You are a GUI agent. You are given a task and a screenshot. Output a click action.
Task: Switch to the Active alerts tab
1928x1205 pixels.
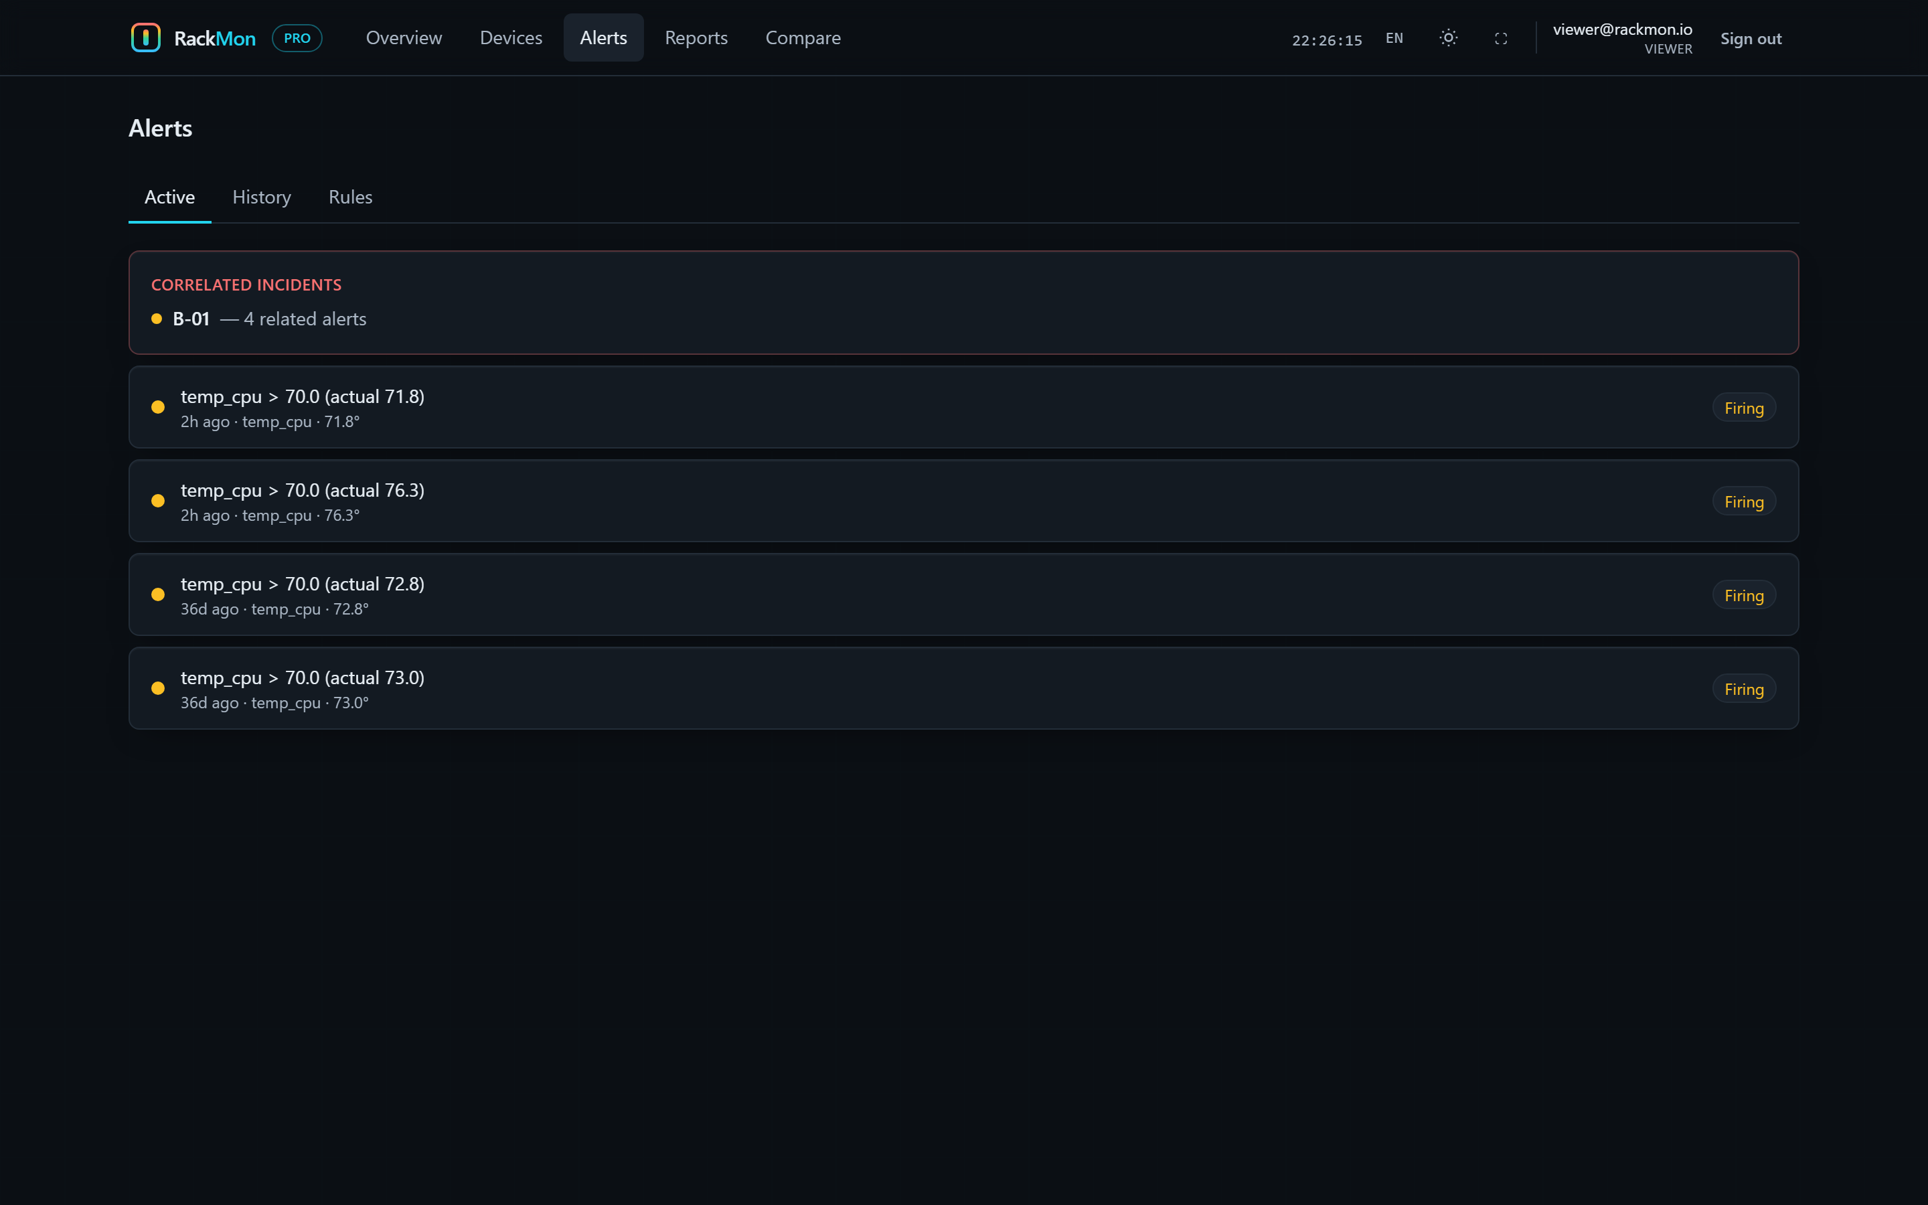point(169,197)
